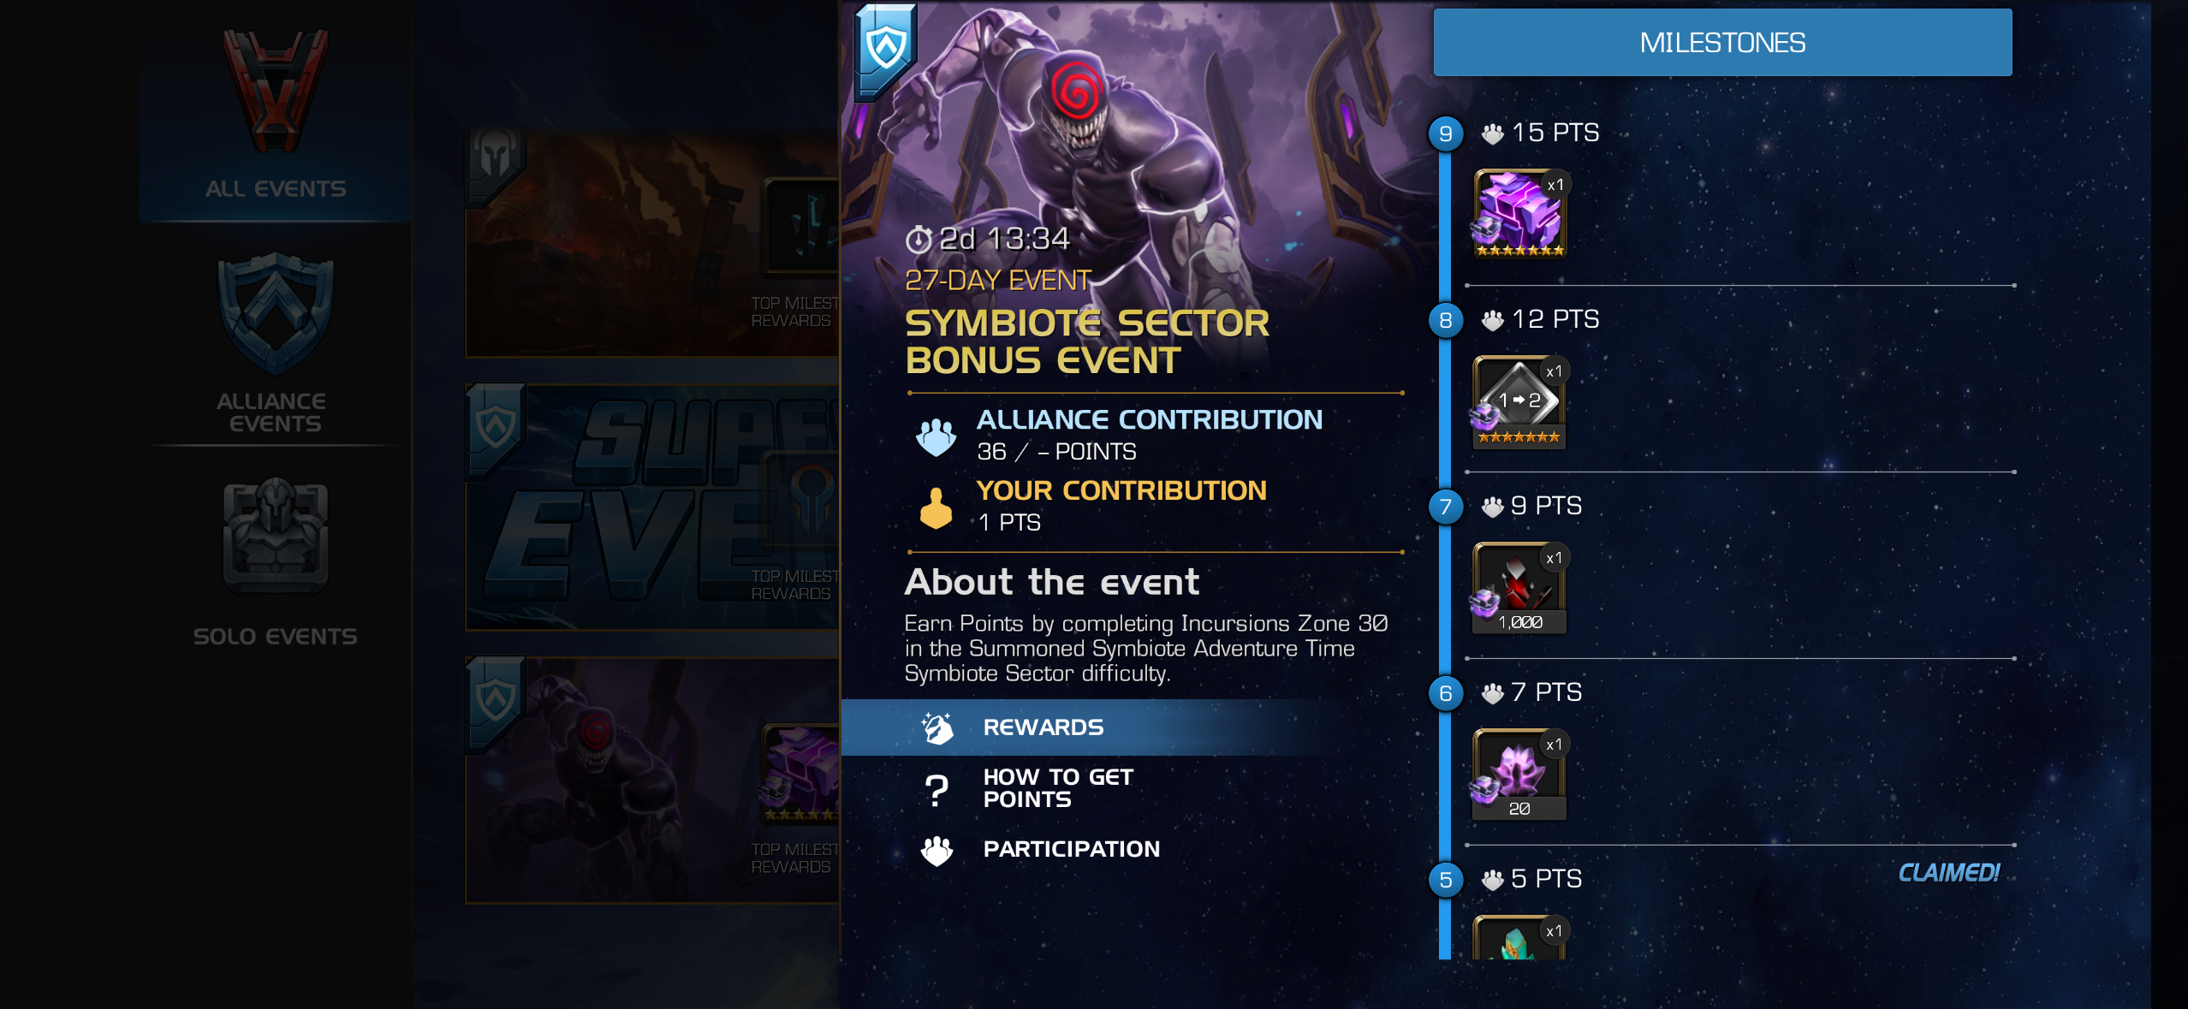Select the Alliance Events shield icon
Image resolution: width=2188 pixels, height=1009 pixels.
click(275, 313)
